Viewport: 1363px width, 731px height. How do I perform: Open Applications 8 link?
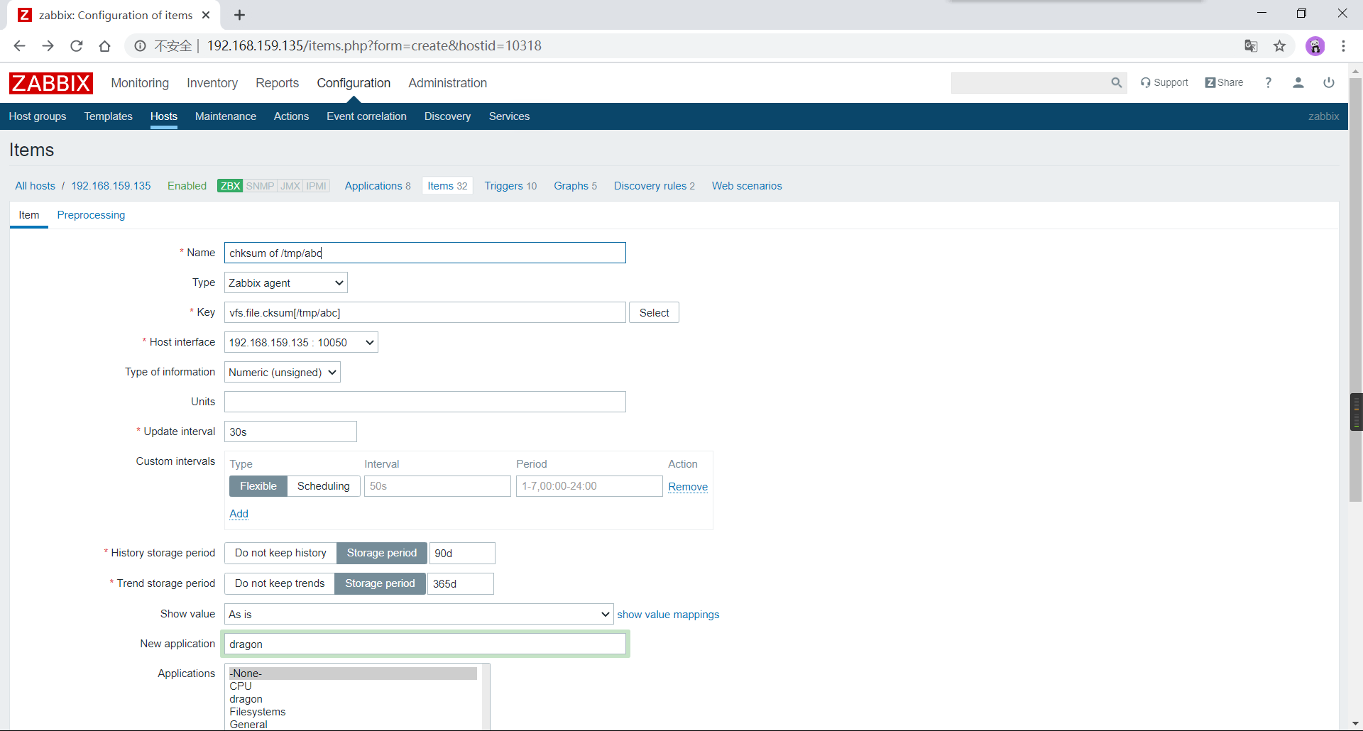pos(378,186)
